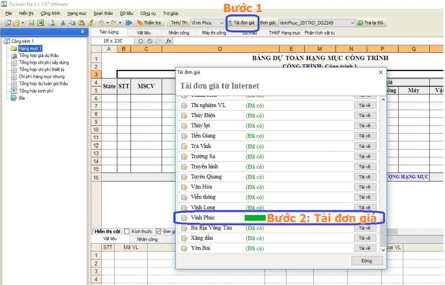Select the format brush toolbar icon
Image resolution: width=445 pixels, height=285 pixels.
(x=90, y=23)
